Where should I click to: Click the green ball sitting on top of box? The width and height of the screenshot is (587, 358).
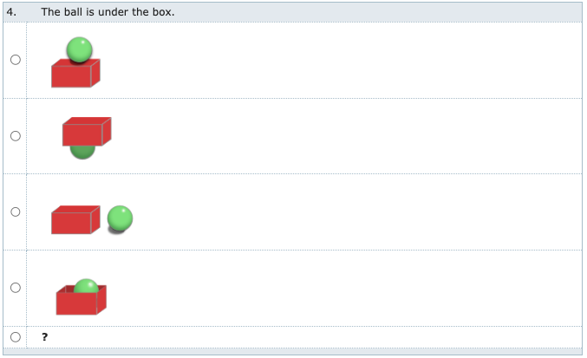[x=80, y=49]
